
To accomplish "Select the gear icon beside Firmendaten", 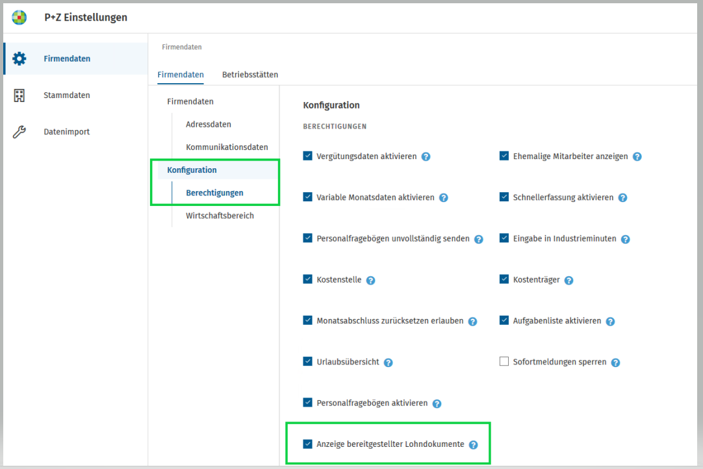I will coord(20,58).
